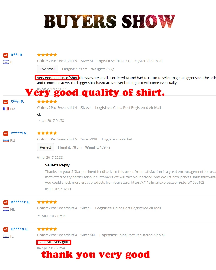Screen dimensions: 216x270
Task: Open reviewer R**i B. profile
Action: click(x=17, y=55)
